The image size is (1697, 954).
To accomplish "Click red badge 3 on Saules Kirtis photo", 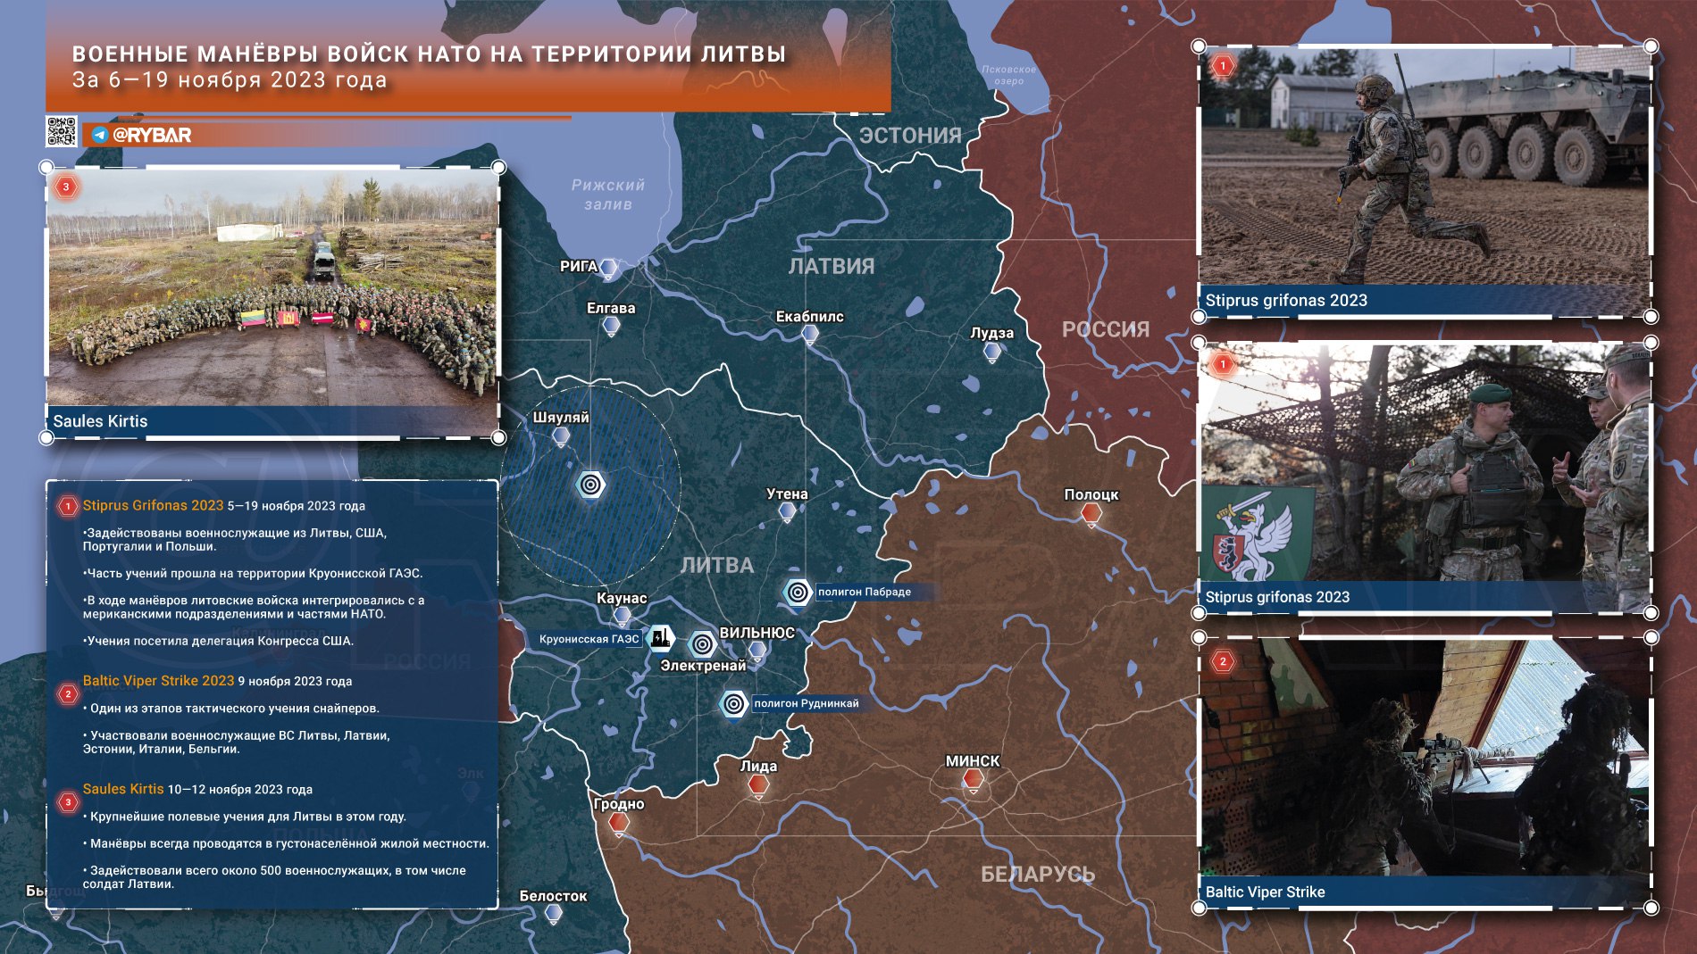I will 65,187.
